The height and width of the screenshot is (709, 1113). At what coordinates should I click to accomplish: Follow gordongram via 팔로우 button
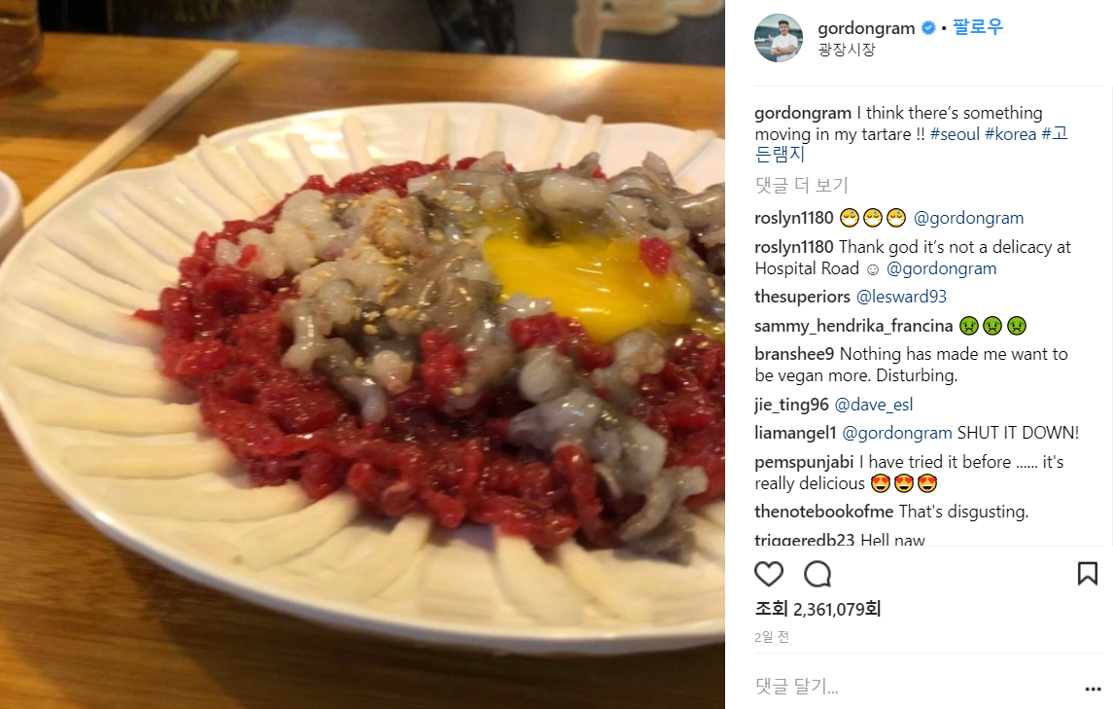(x=978, y=27)
